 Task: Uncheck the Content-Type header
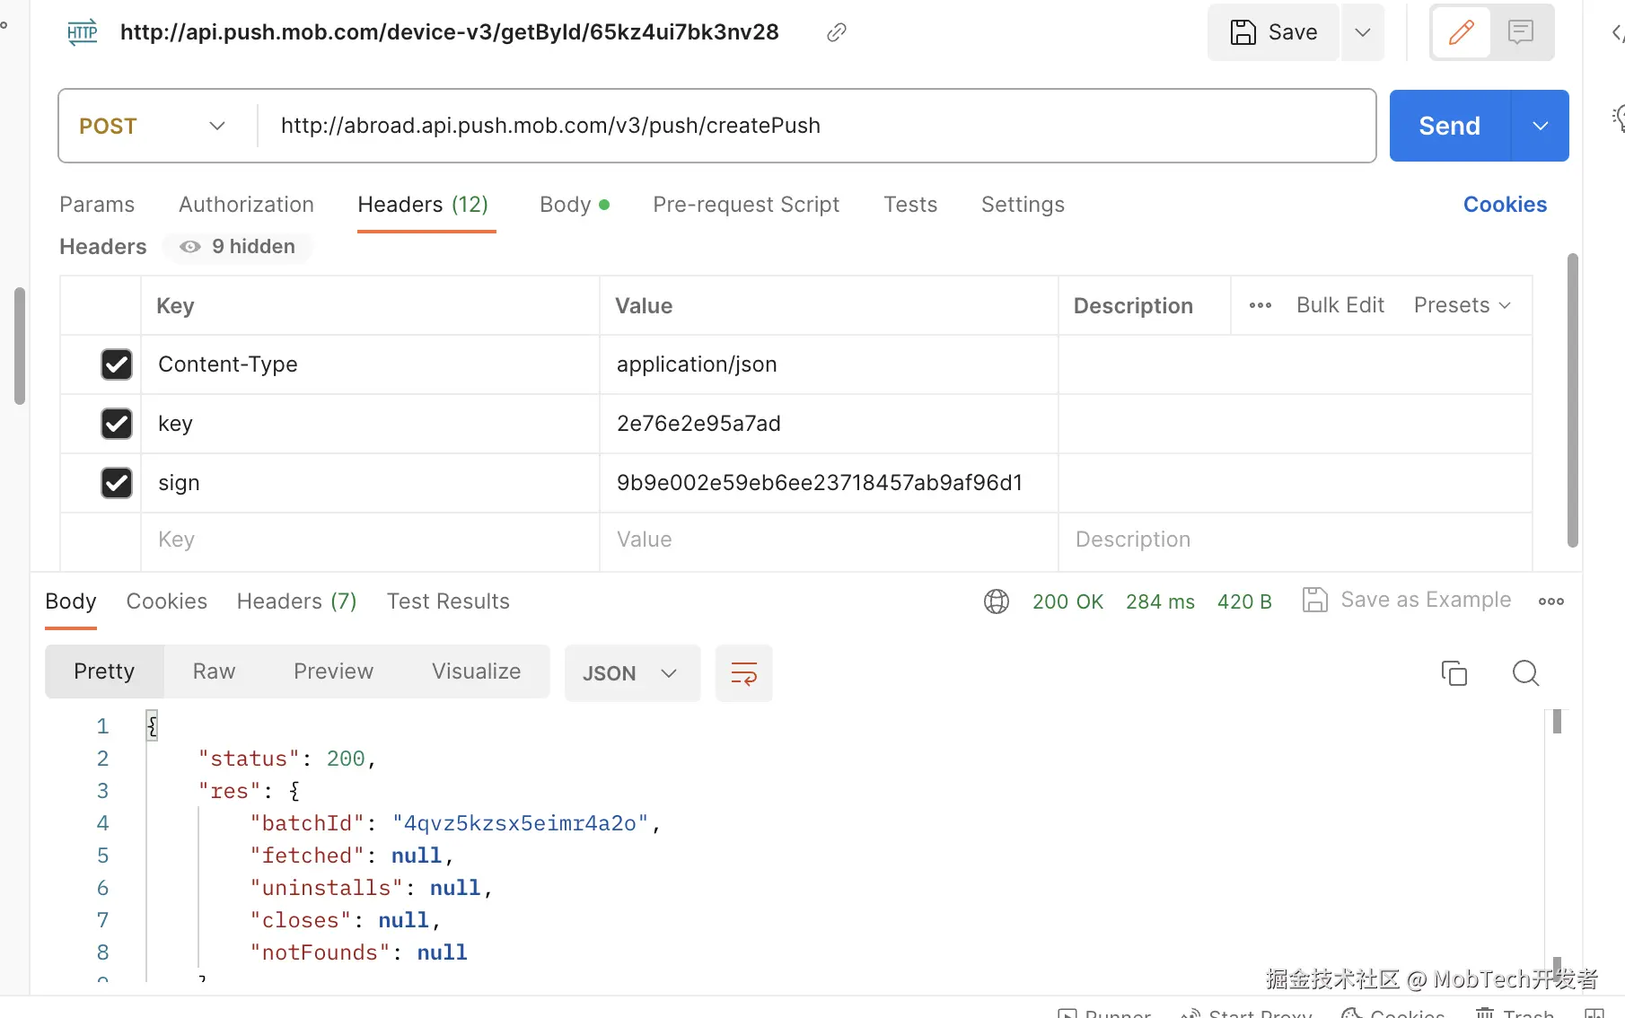[117, 364]
